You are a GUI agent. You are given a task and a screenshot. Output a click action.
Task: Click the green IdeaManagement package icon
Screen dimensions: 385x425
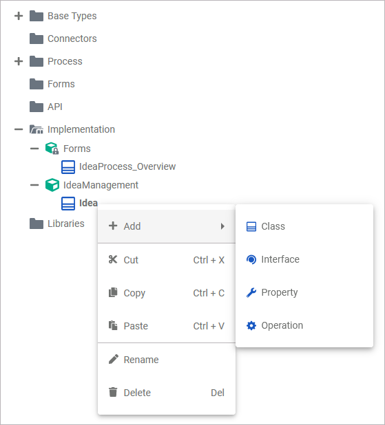(52, 185)
